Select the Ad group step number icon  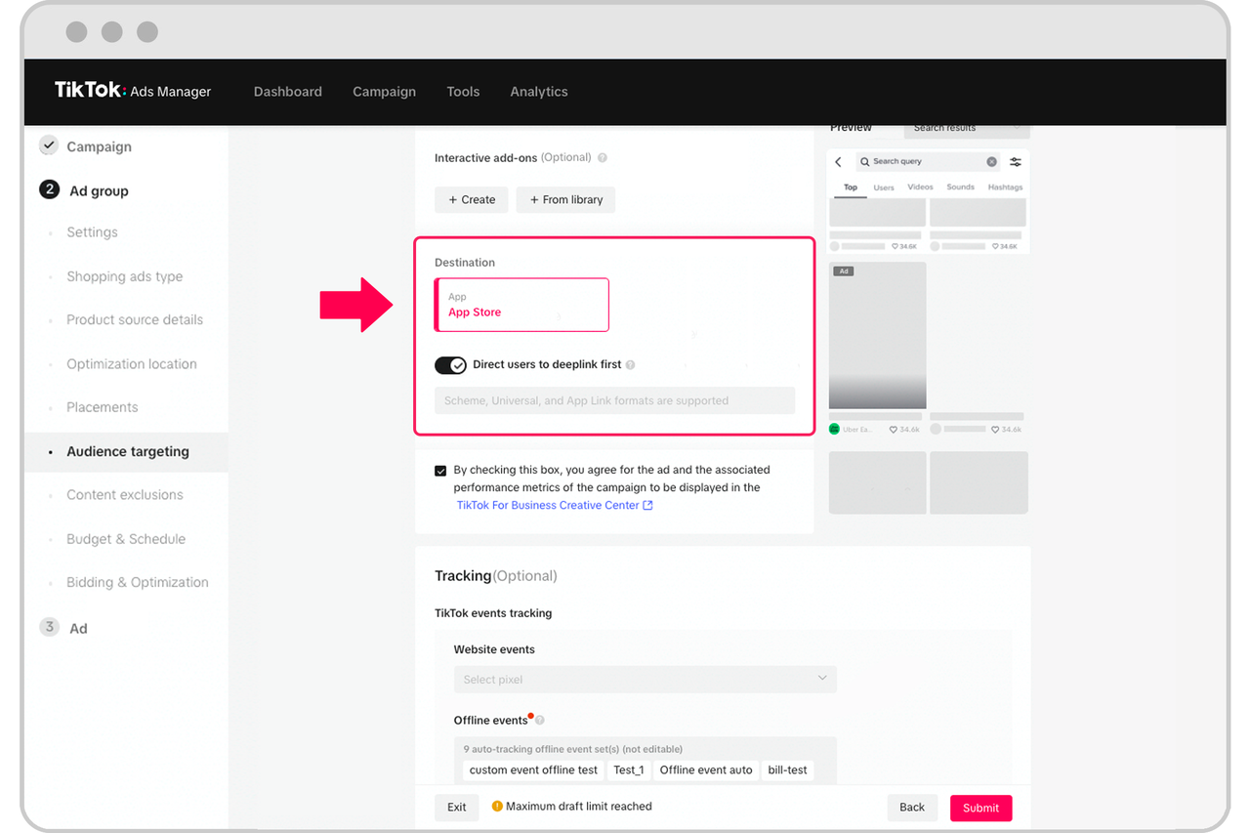pyautogui.click(x=49, y=189)
